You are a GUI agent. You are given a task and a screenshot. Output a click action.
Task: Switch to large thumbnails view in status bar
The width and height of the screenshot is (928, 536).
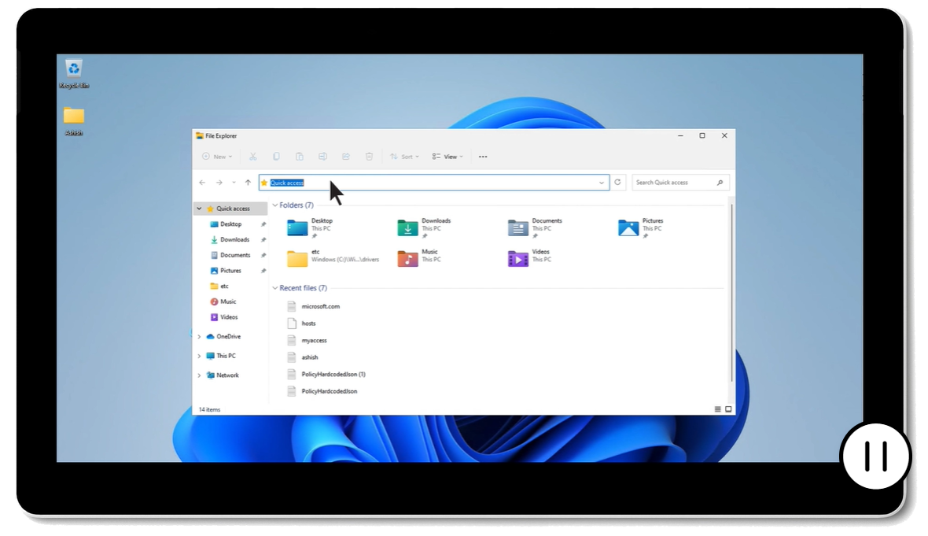point(729,409)
